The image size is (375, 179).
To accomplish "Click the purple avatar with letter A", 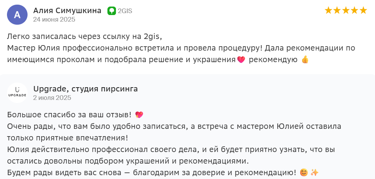I will click(x=17, y=15).
